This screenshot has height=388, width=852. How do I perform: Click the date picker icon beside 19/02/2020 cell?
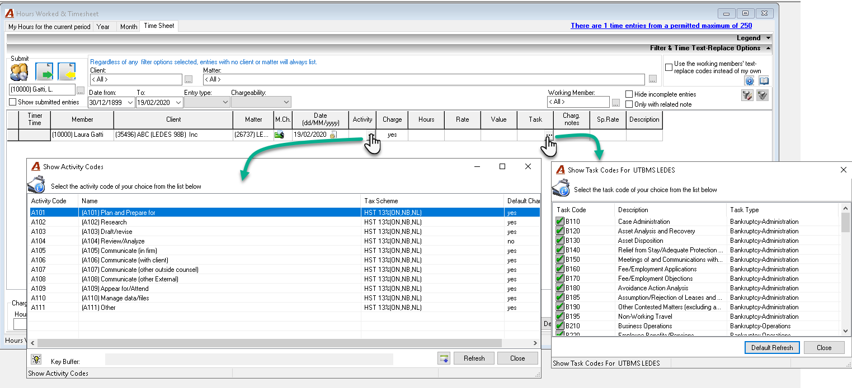coord(333,135)
